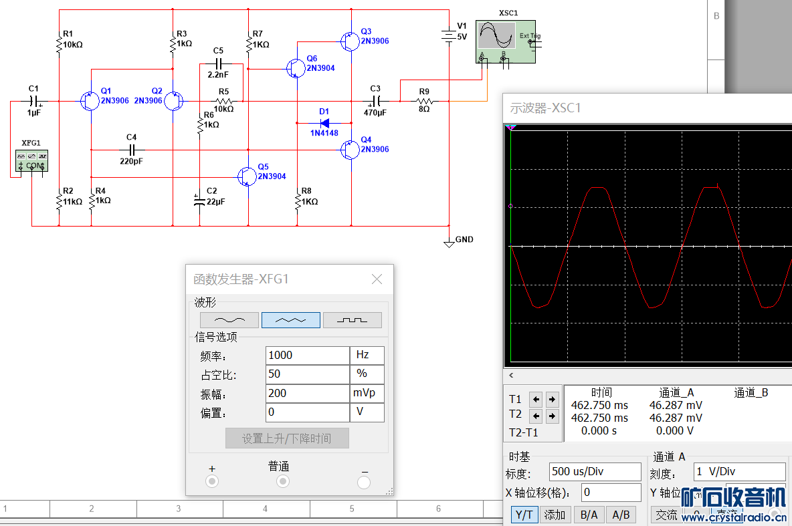Click the oscilloscope scroll-left arrow
Viewport: 792px width, 526px height.
click(x=512, y=376)
